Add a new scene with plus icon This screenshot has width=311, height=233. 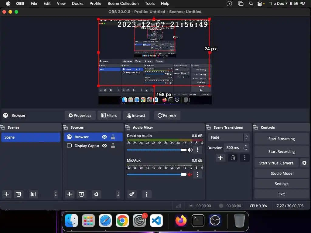pos(7,194)
